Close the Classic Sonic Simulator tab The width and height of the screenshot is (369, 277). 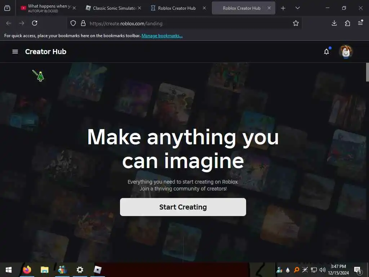139,8
